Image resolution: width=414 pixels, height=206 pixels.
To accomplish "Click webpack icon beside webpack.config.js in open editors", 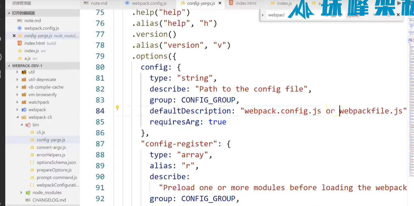I will pyautogui.click(x=20, y=28).
